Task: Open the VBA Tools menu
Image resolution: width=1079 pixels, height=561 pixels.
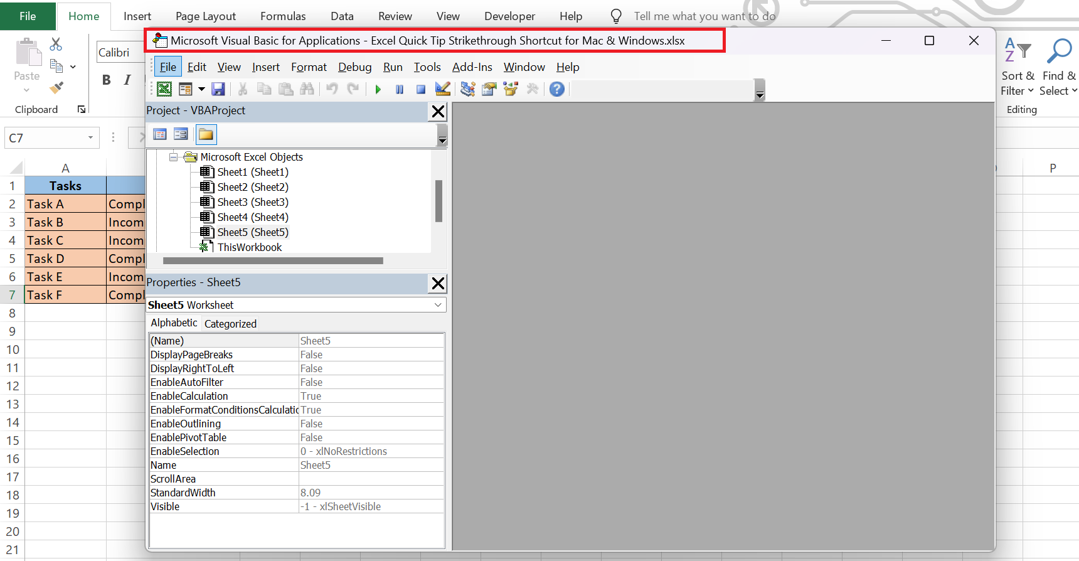Action: click(x=427, y=67)
